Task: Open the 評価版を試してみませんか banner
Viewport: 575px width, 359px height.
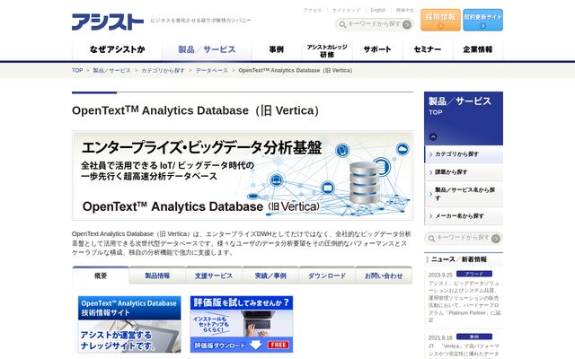Action: click(242, 324)
